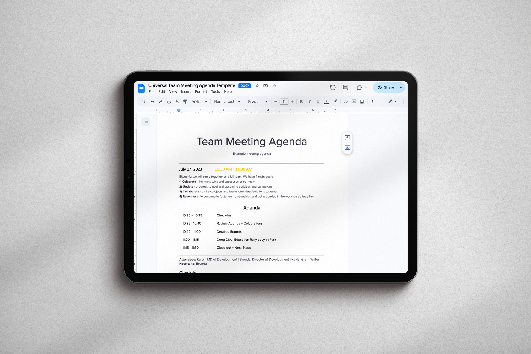Show the document outline
The height and width of the screenshot is (354, 531).
pyautogui.click(x=146, y=122)
